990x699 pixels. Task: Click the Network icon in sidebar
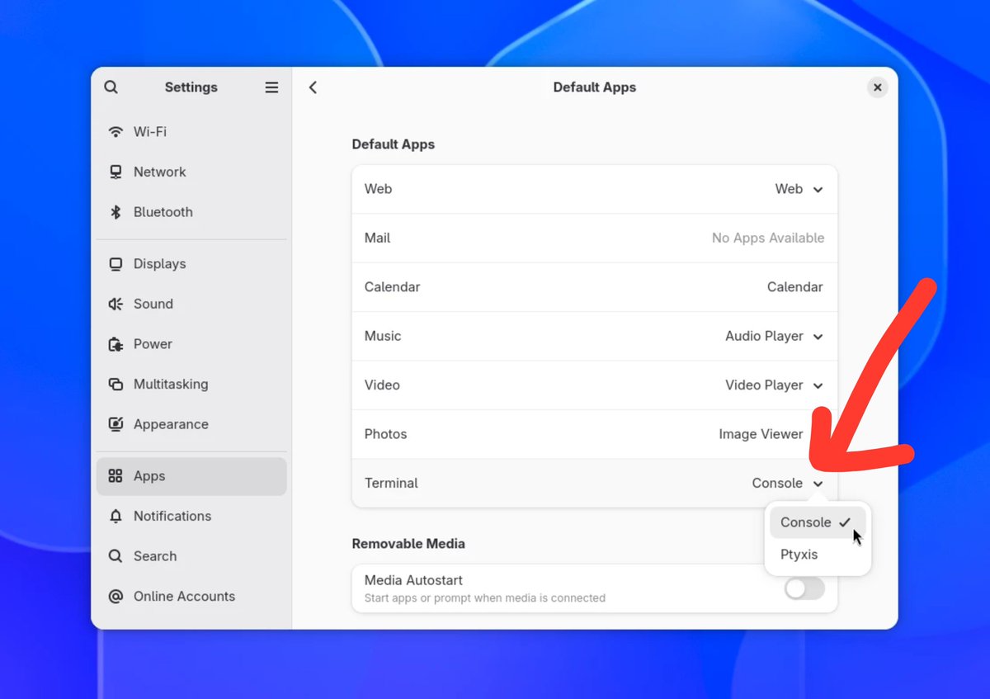[x=116, y=172]
